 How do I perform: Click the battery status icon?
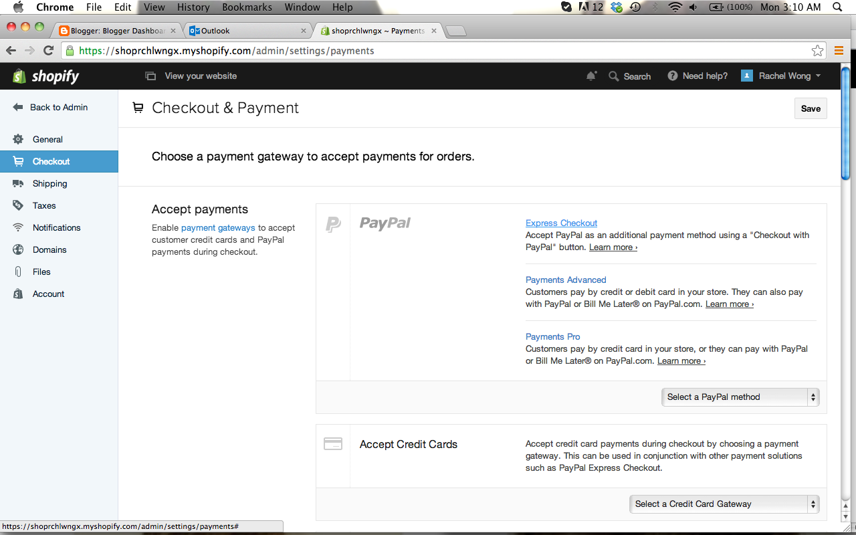(x=716, y=7)
